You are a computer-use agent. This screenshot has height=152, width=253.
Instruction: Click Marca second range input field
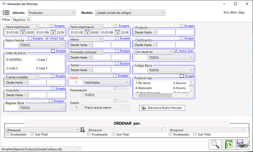[120, 45]
